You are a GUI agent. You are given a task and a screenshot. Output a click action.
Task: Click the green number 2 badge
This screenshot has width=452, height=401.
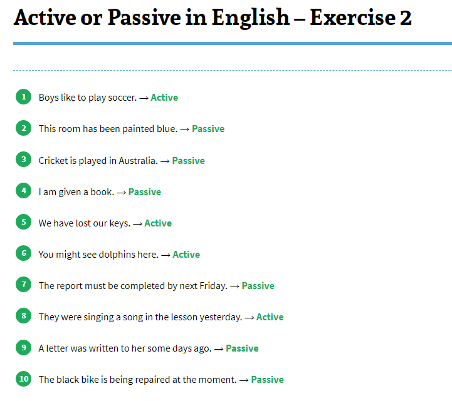(x=23, y=128)
